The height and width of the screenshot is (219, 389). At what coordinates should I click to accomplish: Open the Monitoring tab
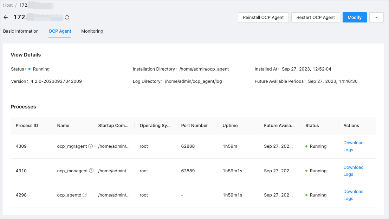click(92, 31)
